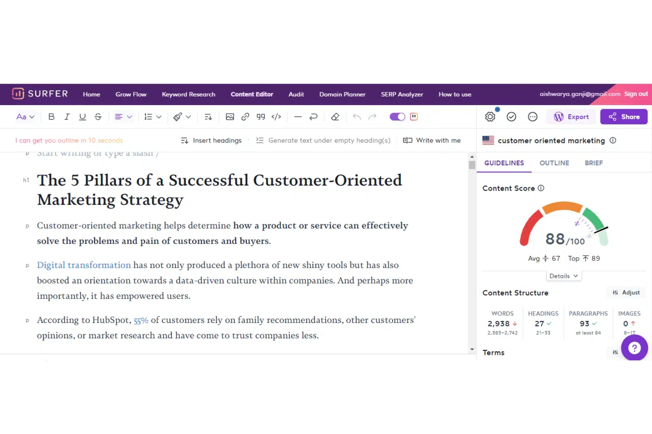Expand the Details dropdown
Image resolution: width=652 pixels, height=434 pixels.
coord(563,276)
